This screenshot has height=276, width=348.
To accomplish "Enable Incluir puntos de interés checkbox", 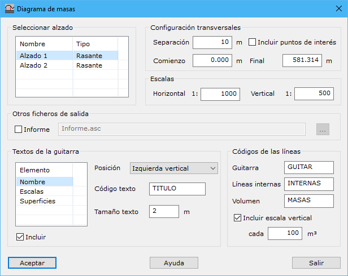I will [252, 42].
